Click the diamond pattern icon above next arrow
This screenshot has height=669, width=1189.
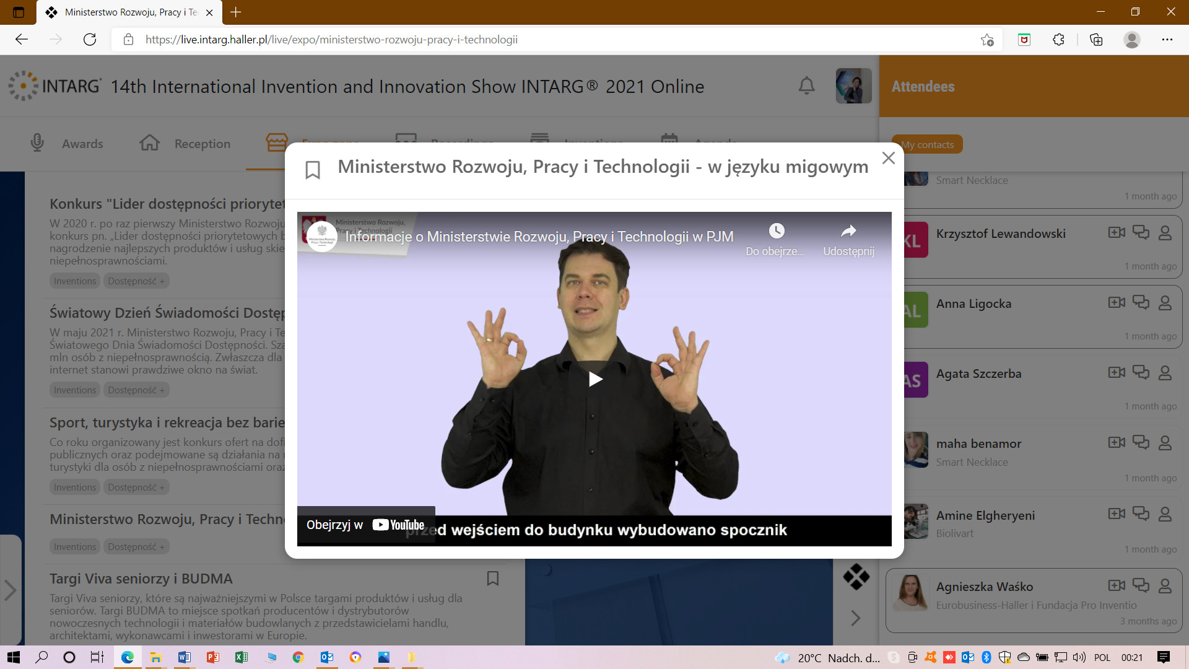(856, 577)
